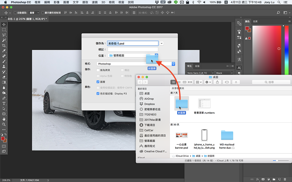
Task: Click the Finder share icon
Action: [217, 82]
